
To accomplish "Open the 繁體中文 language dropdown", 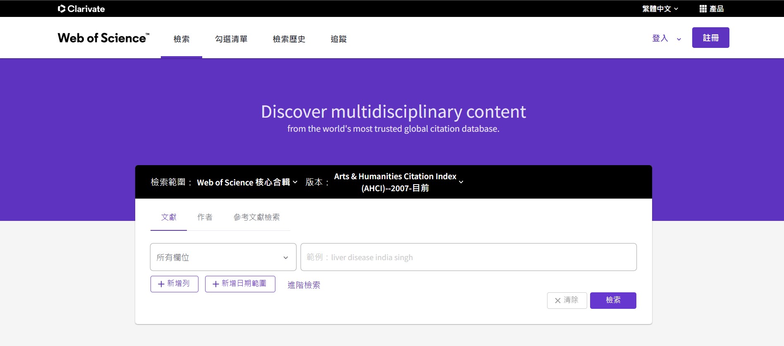I will pos(660,9).
